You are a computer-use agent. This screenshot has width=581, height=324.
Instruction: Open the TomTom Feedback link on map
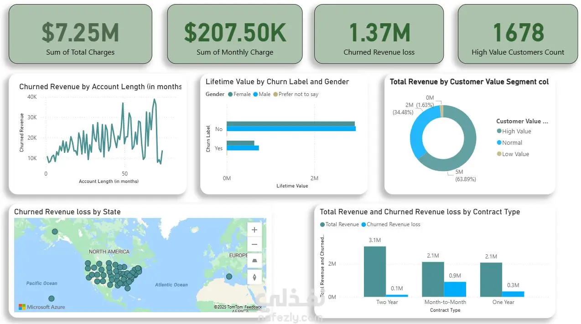[253, 307]
